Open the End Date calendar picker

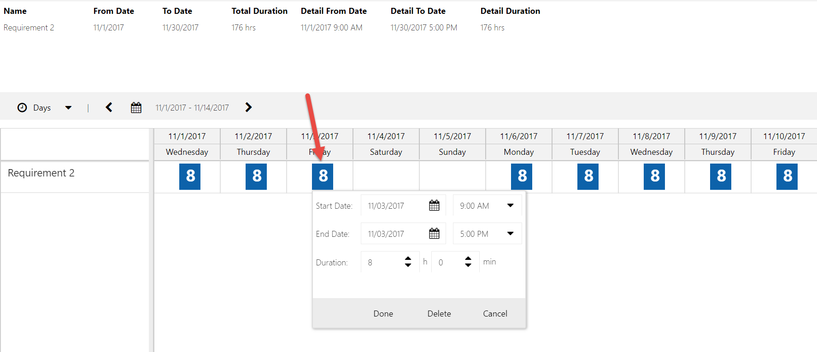pos(434,234)
